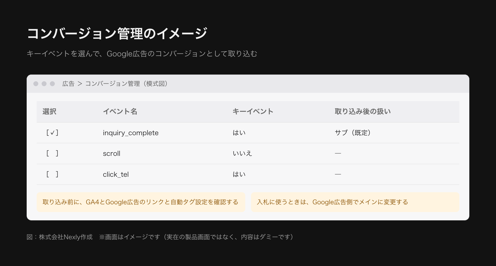Viewport: 496px width, 266px height.
Task: Click the first gray window dot
Action: coord(36,84)
